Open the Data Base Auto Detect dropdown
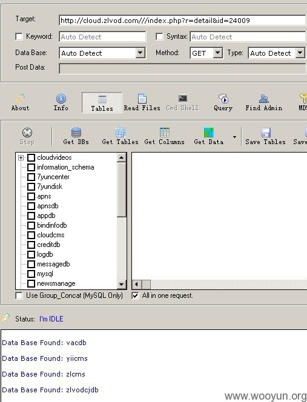Viewport: 307px width, 402px height. click(x=140, y=53)
